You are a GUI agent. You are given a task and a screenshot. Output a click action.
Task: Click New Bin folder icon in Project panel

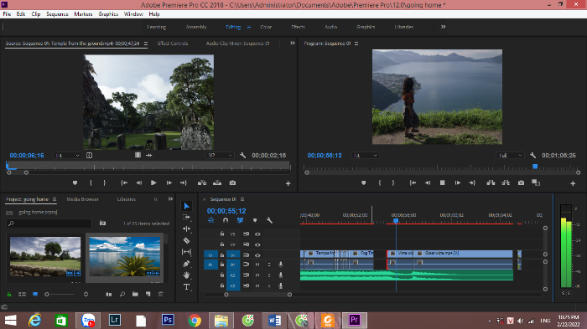(135, 294)
